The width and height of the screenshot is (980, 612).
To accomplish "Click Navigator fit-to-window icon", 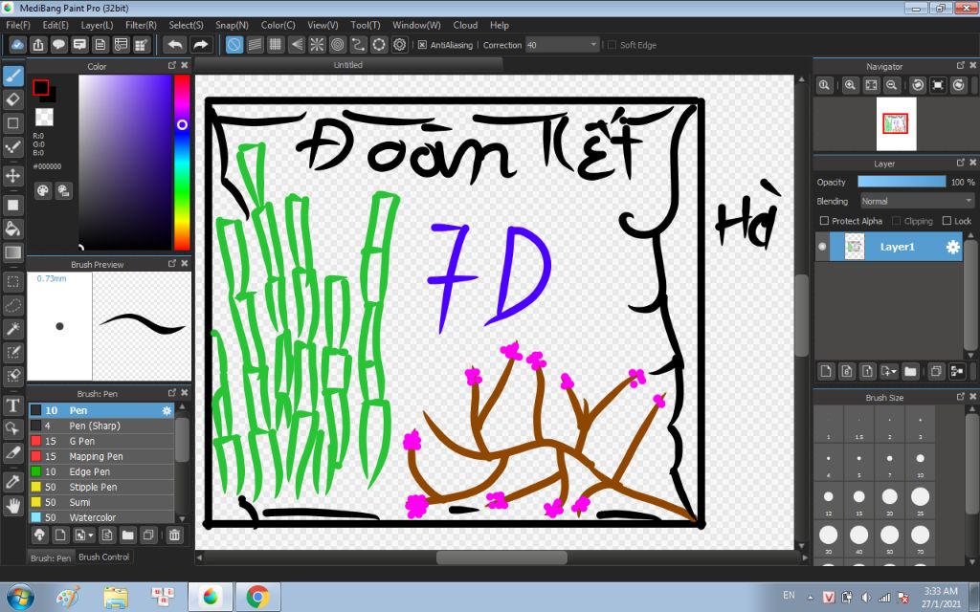I will click(x=871, y=85).
